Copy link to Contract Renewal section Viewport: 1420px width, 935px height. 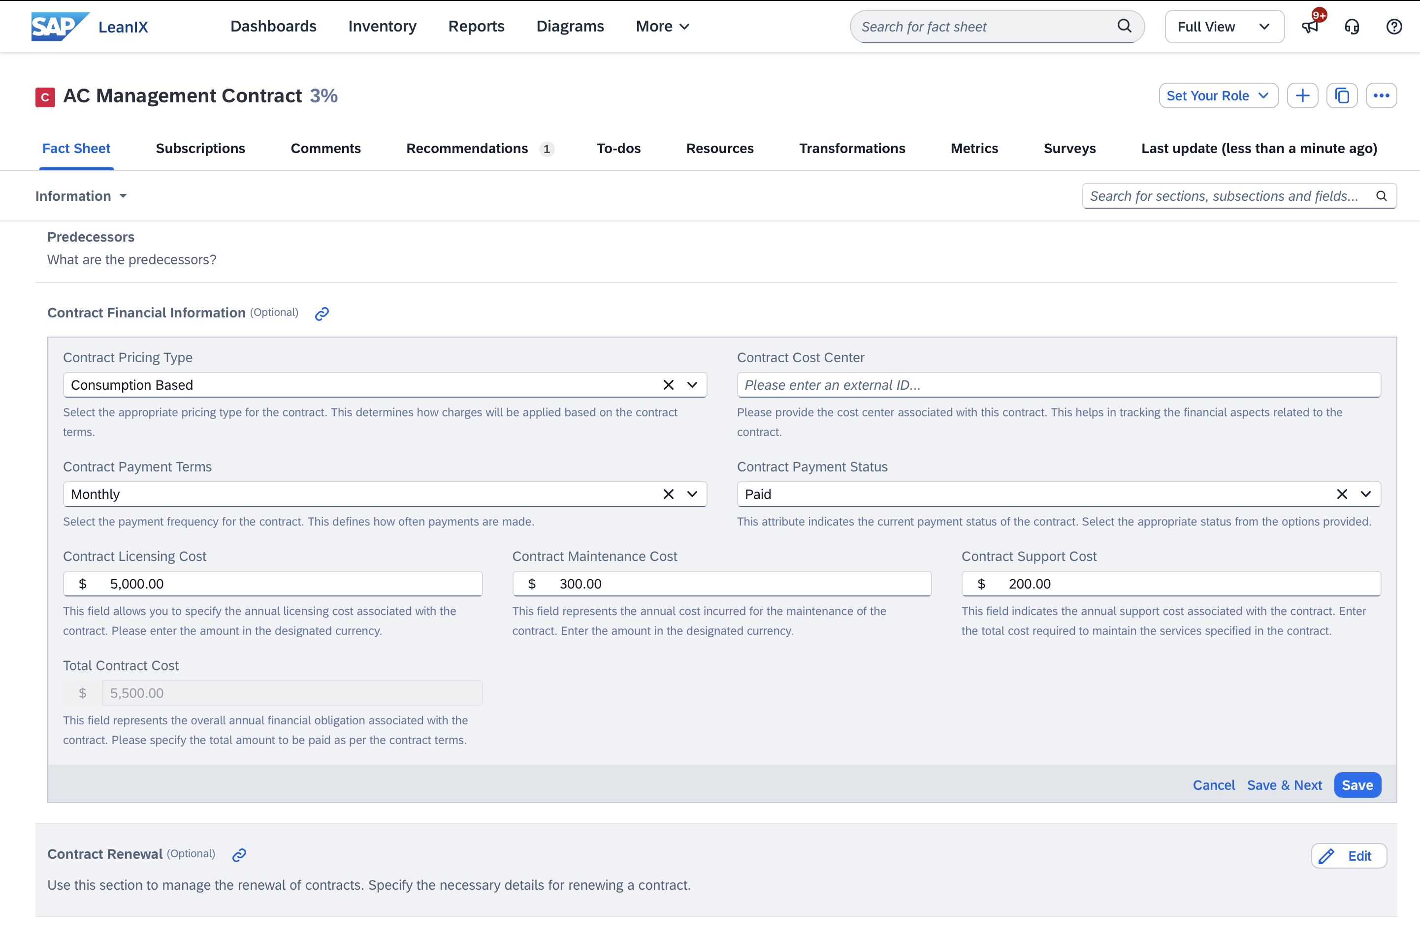click(x=239, y=855)
